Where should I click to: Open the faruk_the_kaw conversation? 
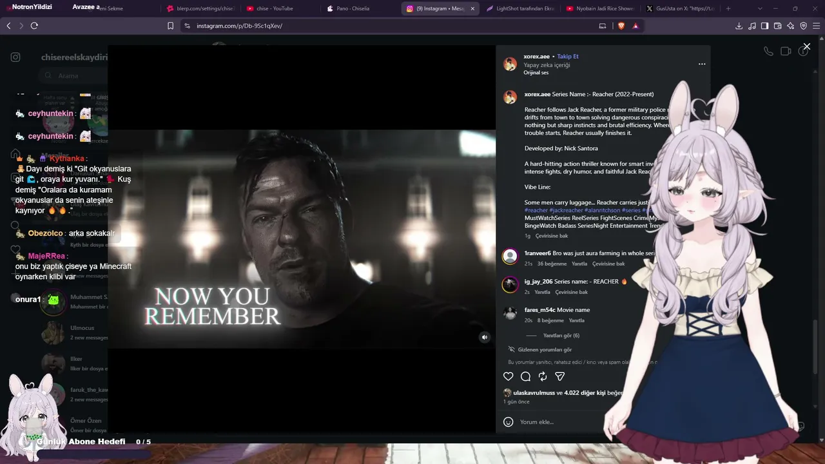pos(73,394)
